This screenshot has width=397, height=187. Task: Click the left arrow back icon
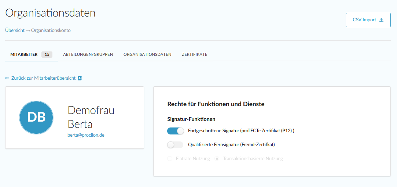click(7, 78)
